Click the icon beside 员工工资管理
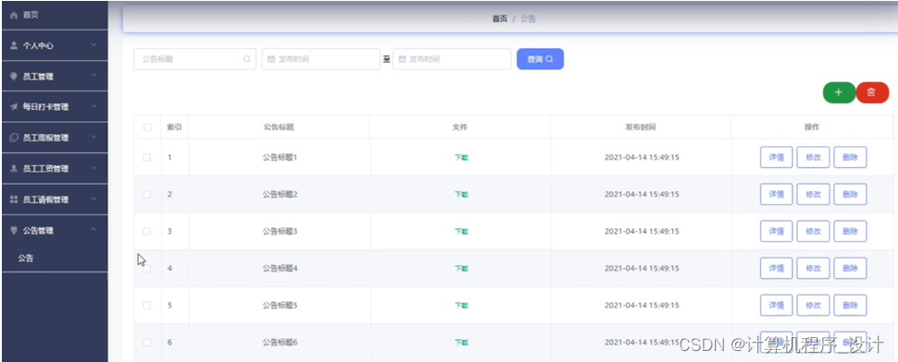 pyautogui.click(x=14, y=169)
